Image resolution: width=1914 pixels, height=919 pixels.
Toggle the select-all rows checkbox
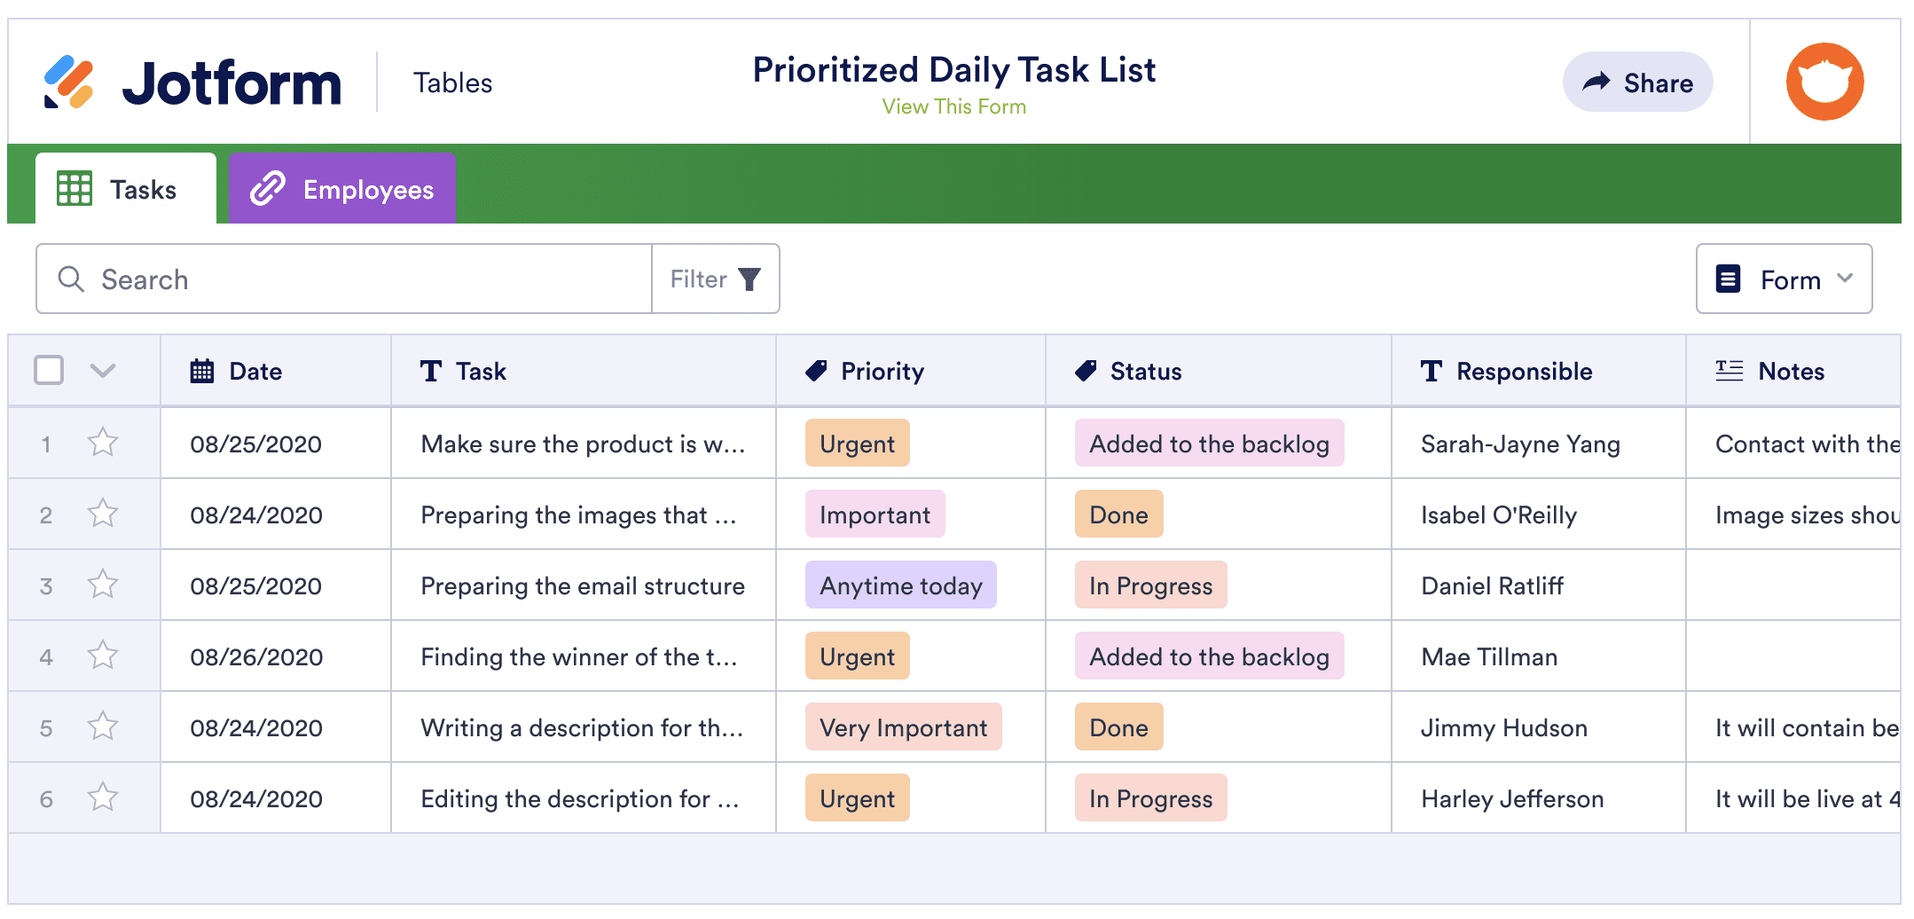point(49,370)
